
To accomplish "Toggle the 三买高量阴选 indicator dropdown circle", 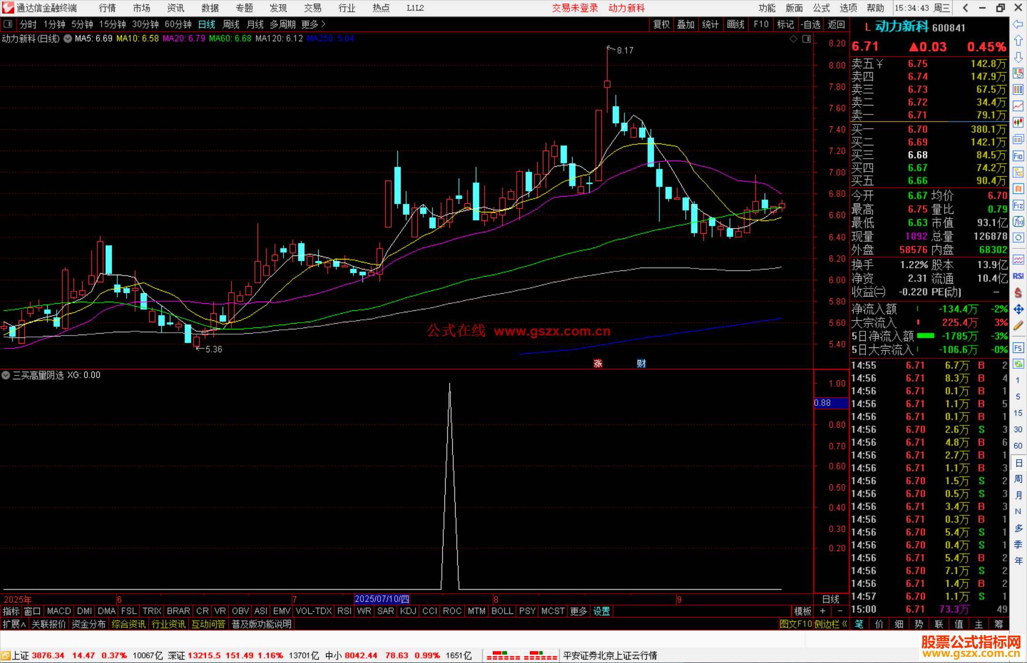I will pyautogui.click(x=6, y=375).
